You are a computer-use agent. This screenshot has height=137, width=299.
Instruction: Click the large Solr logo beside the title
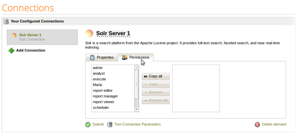pyautogui.click(x=89, y=33)
